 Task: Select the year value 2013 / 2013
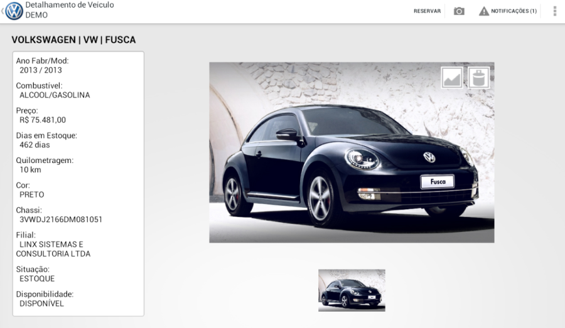(41, 70)
